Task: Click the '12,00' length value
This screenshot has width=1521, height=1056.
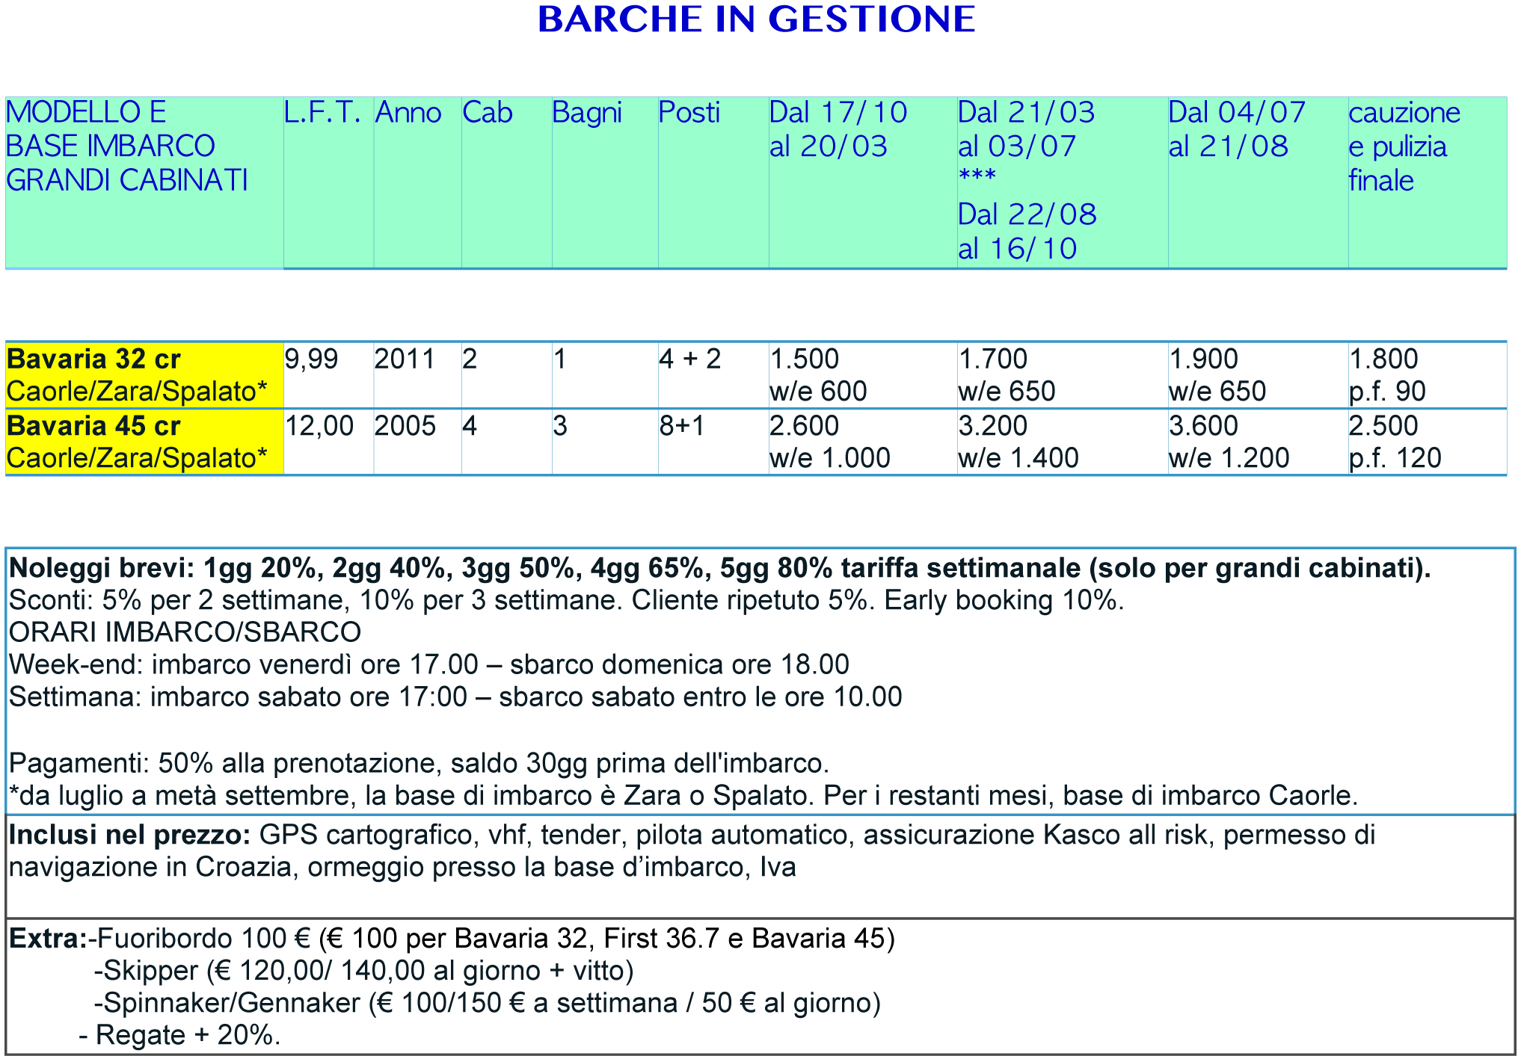Action: (319, 426)
